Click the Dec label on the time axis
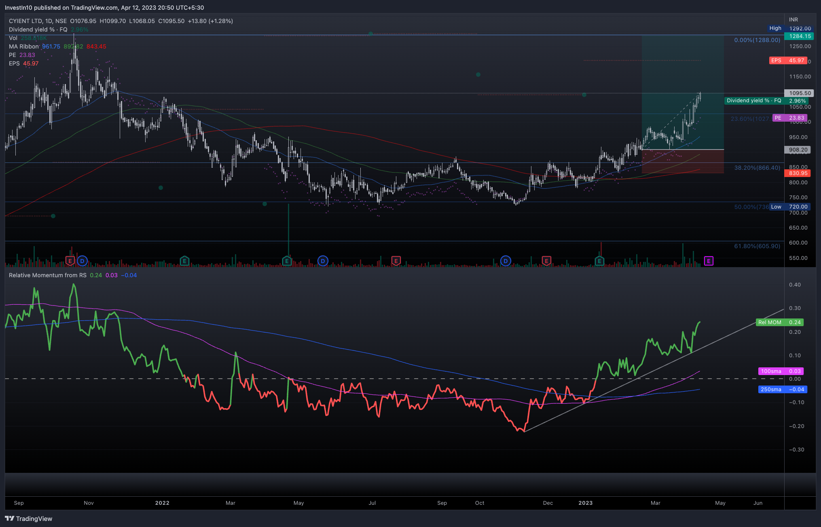 [x=548, y=503]
